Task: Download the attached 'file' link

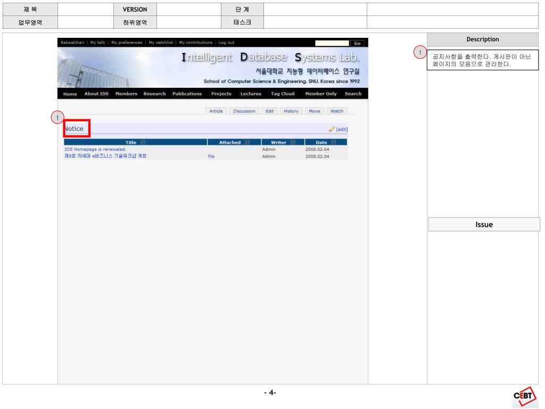Action: 211,157
